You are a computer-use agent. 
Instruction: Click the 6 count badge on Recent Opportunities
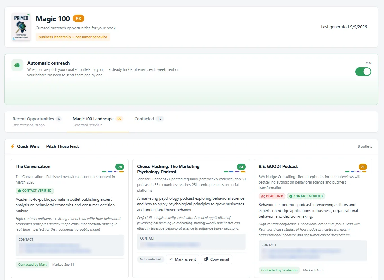59,119
